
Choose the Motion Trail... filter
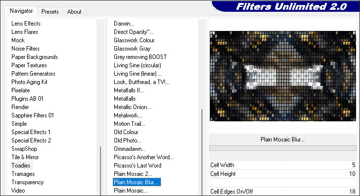click(x=130, y=124)
